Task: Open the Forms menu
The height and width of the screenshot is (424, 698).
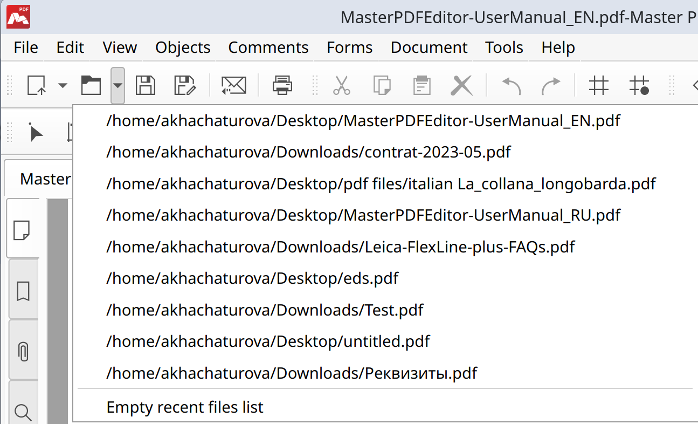Action: (349, 47)
